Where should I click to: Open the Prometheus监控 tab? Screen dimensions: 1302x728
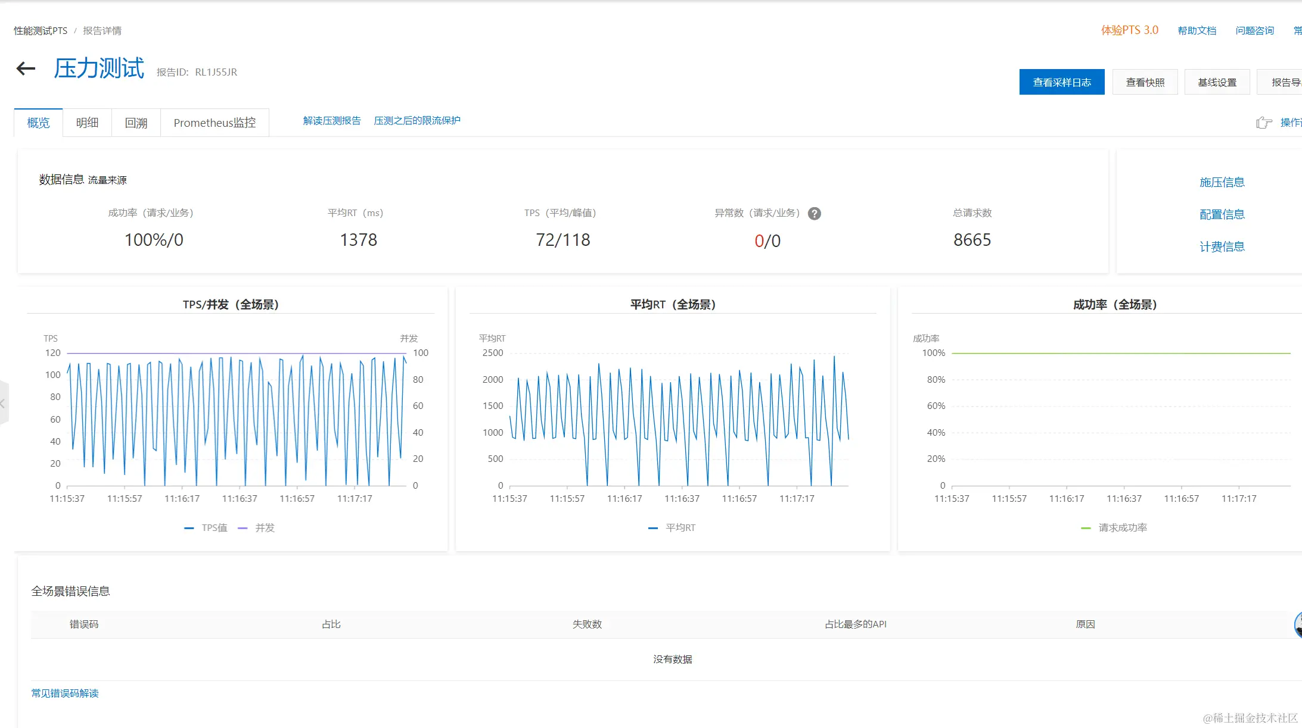click(215, 123)
